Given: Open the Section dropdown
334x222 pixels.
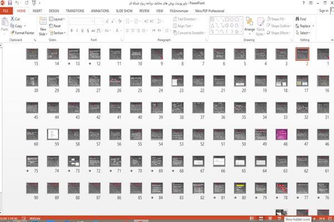Looking at the screenshot, I should pyautogui.click(x=57, y=33).
